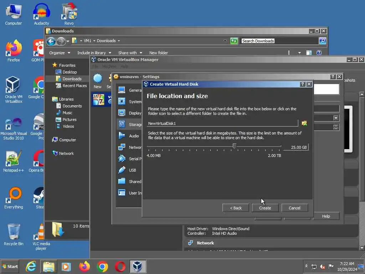Open Firefox from the taskbar

[84, 266]
